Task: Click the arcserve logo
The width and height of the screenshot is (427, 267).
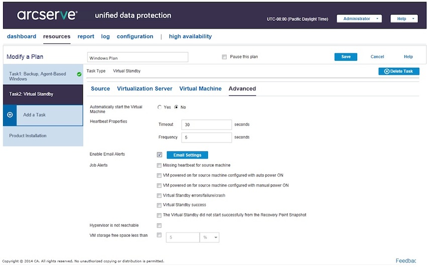Action: tap(47, 15)
